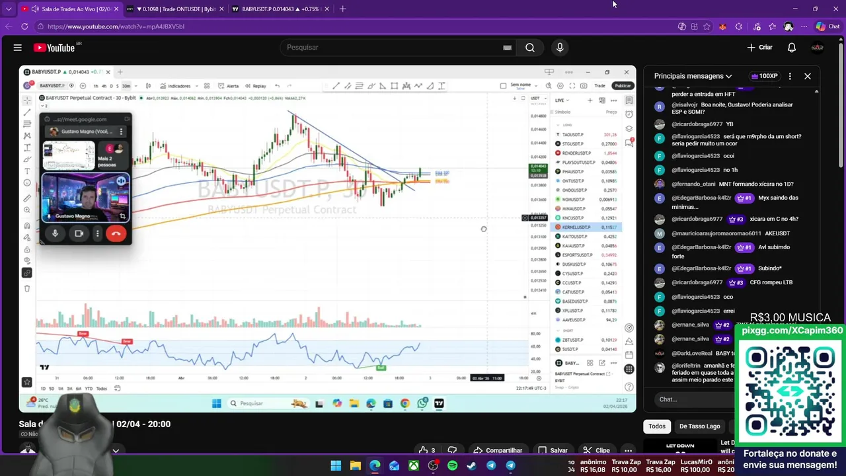The image size is (846, 476).
Task: Open the 100XP badge in chat header
Action: click(765, 76)
